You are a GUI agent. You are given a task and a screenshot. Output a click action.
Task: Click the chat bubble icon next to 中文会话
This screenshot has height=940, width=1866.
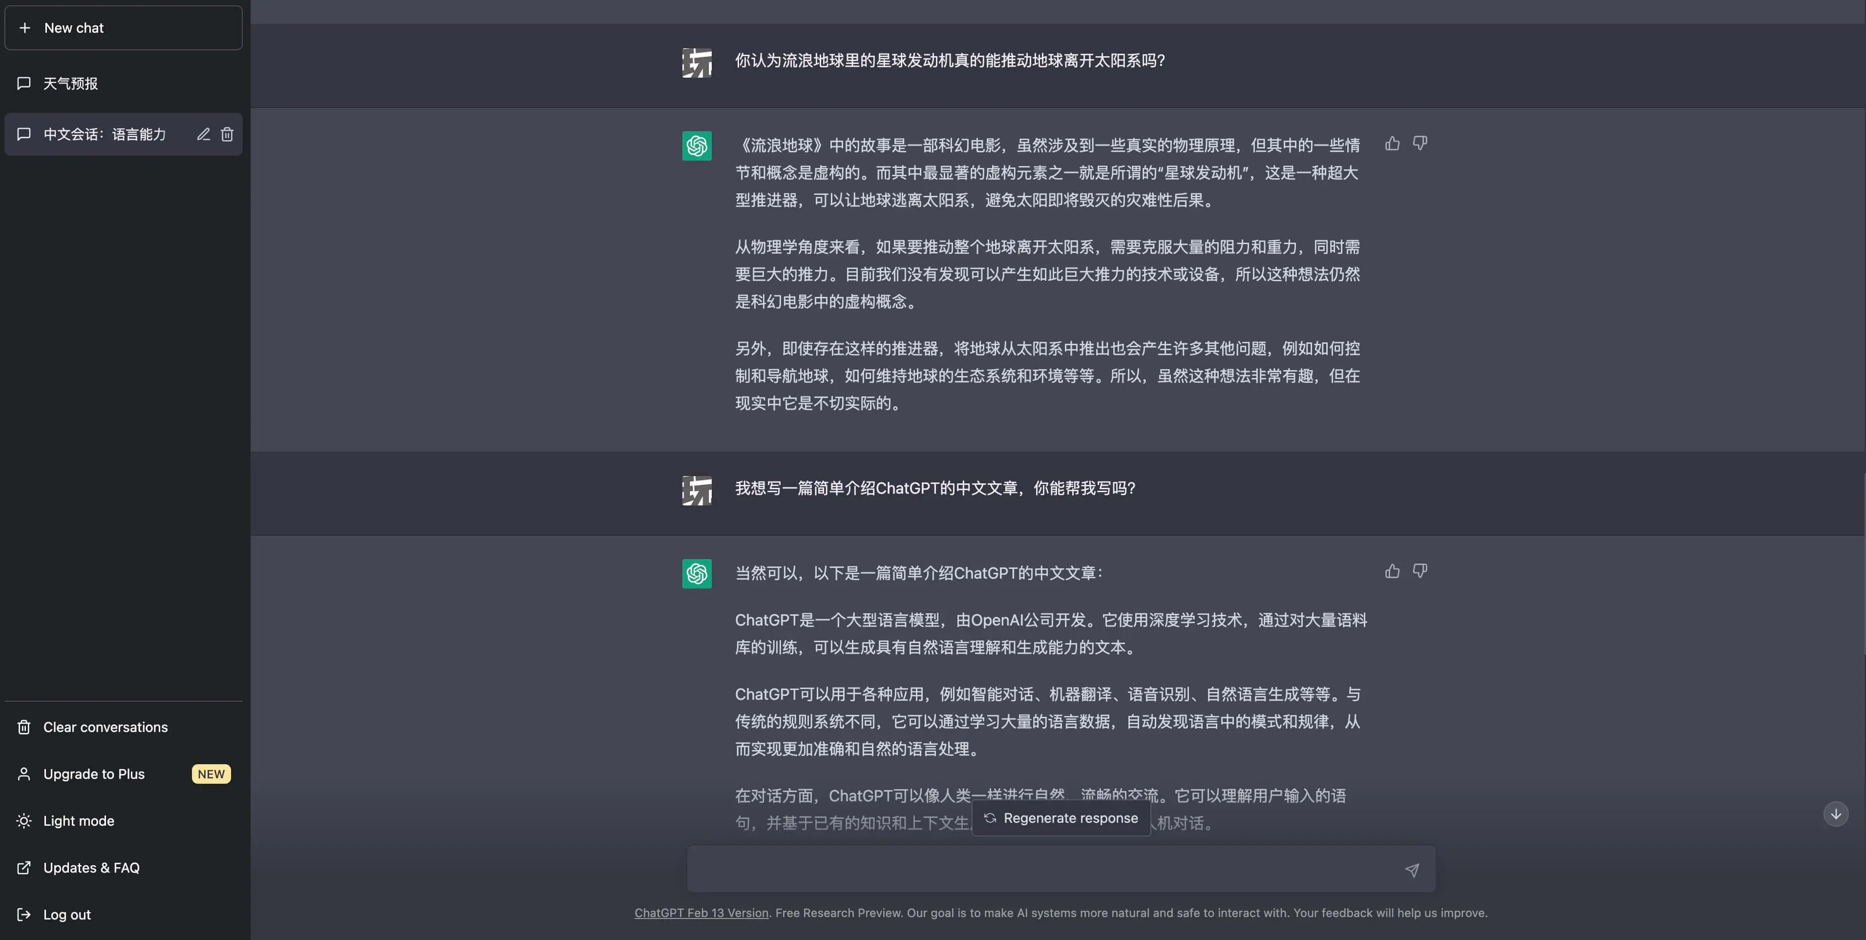24,134
